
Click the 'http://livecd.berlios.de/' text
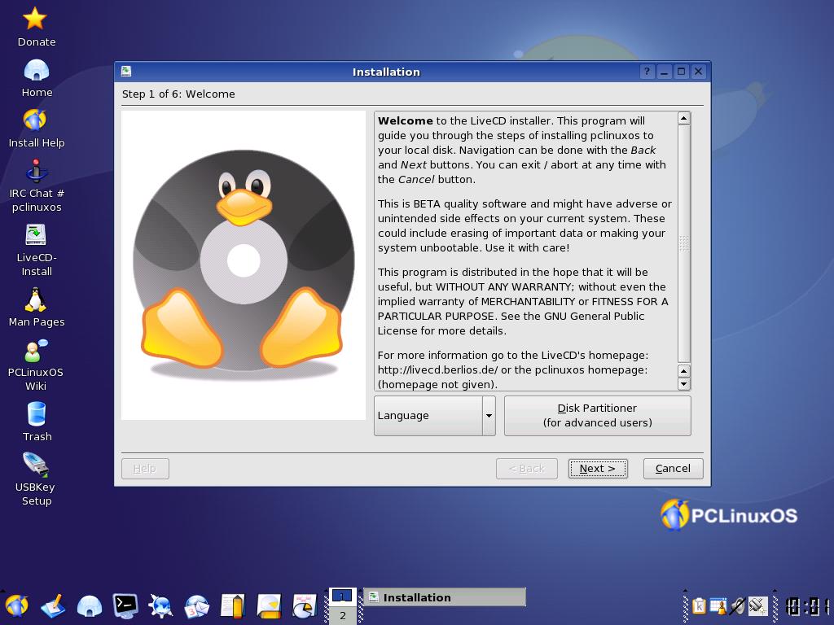click(x=437, y=370)
